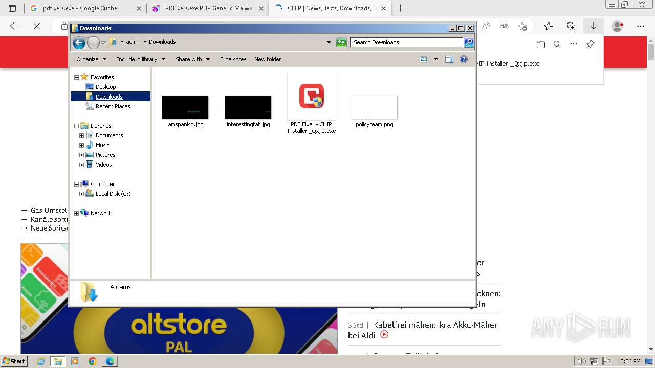Search downloads icon in Edge panel
655x368 pixels.
[x=557, y=44]
